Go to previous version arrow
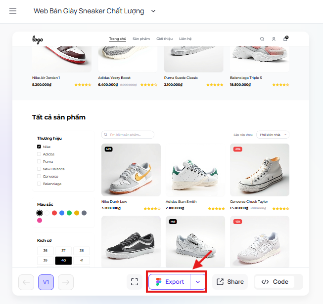 click(26, 282)
